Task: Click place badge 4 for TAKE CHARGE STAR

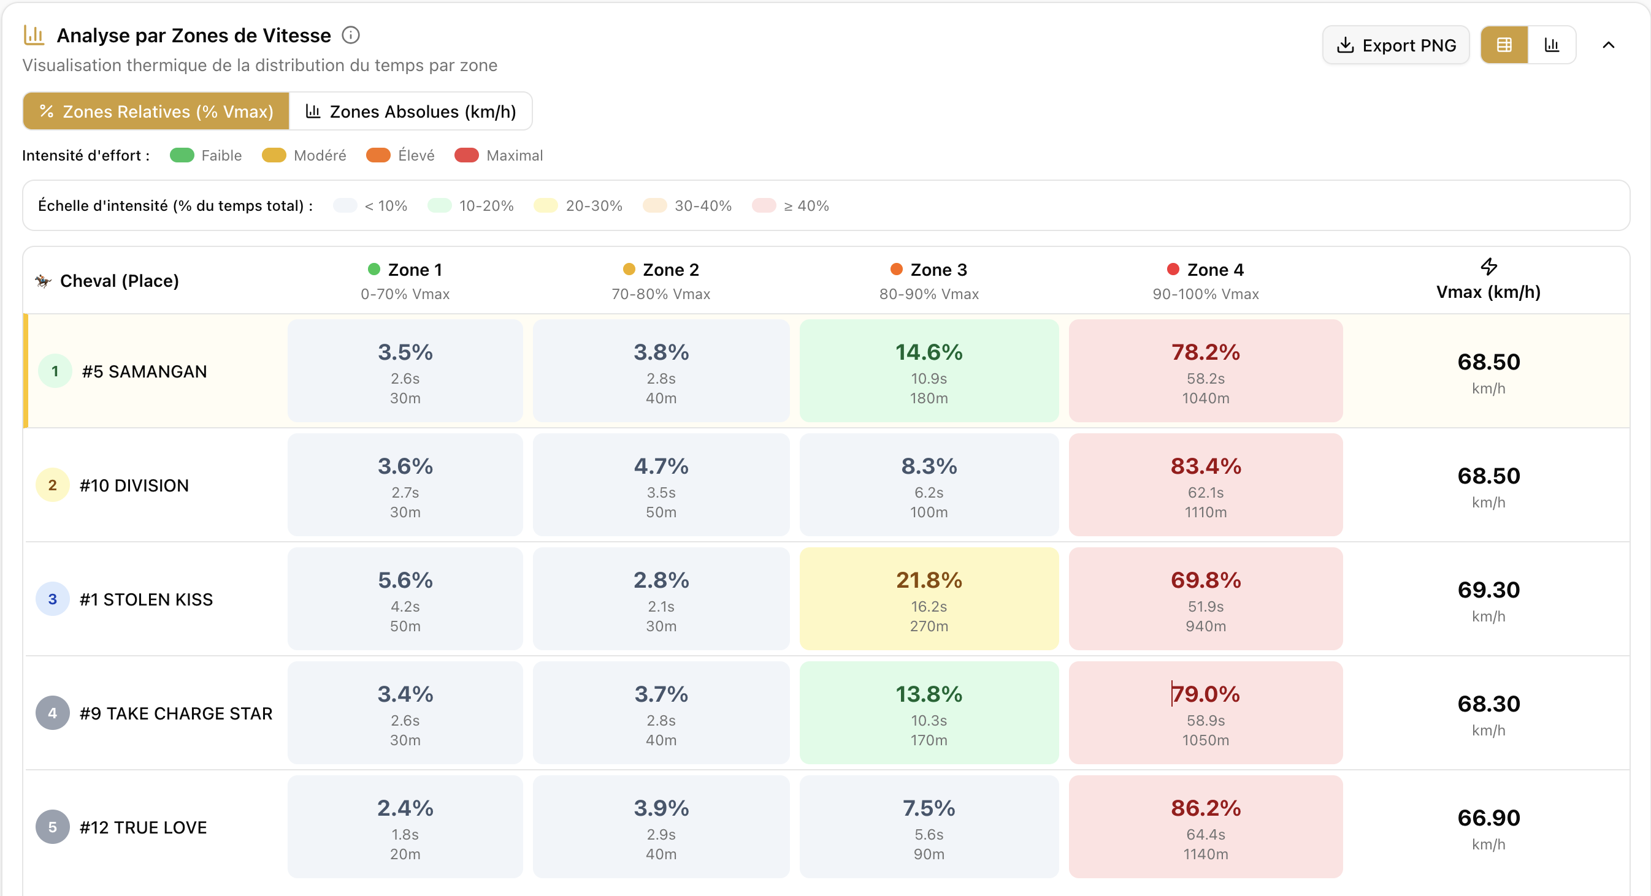Action: click(53, 713)
